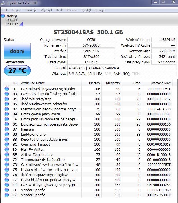Image resolution: width=178 pixels, height=203 pixels.
Task: Click the status orb for attribute 04
Action: [7, 99]
